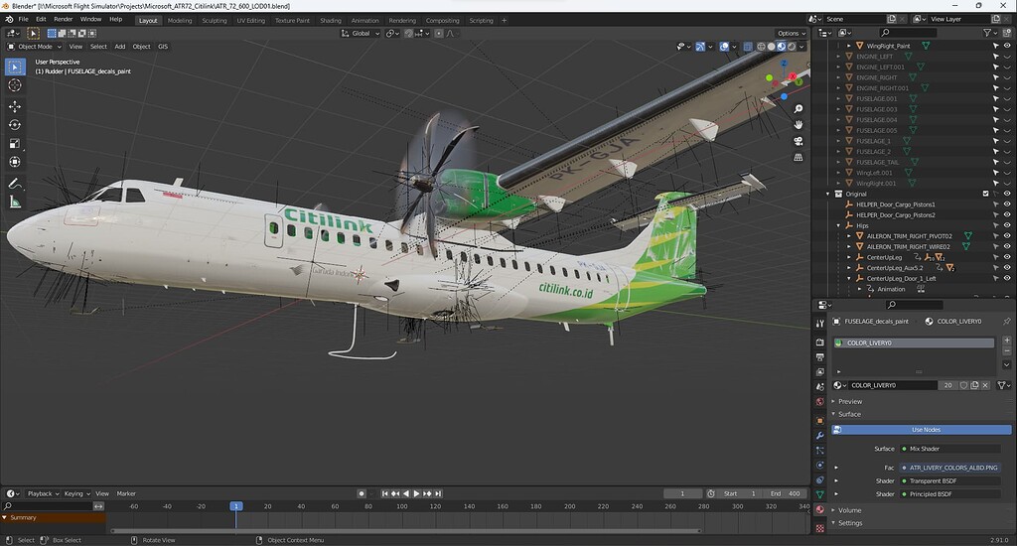The height and width of the screenshot is (546, 1017).
Task: Click pin icon in properties header
Action: pos(1006,321)
